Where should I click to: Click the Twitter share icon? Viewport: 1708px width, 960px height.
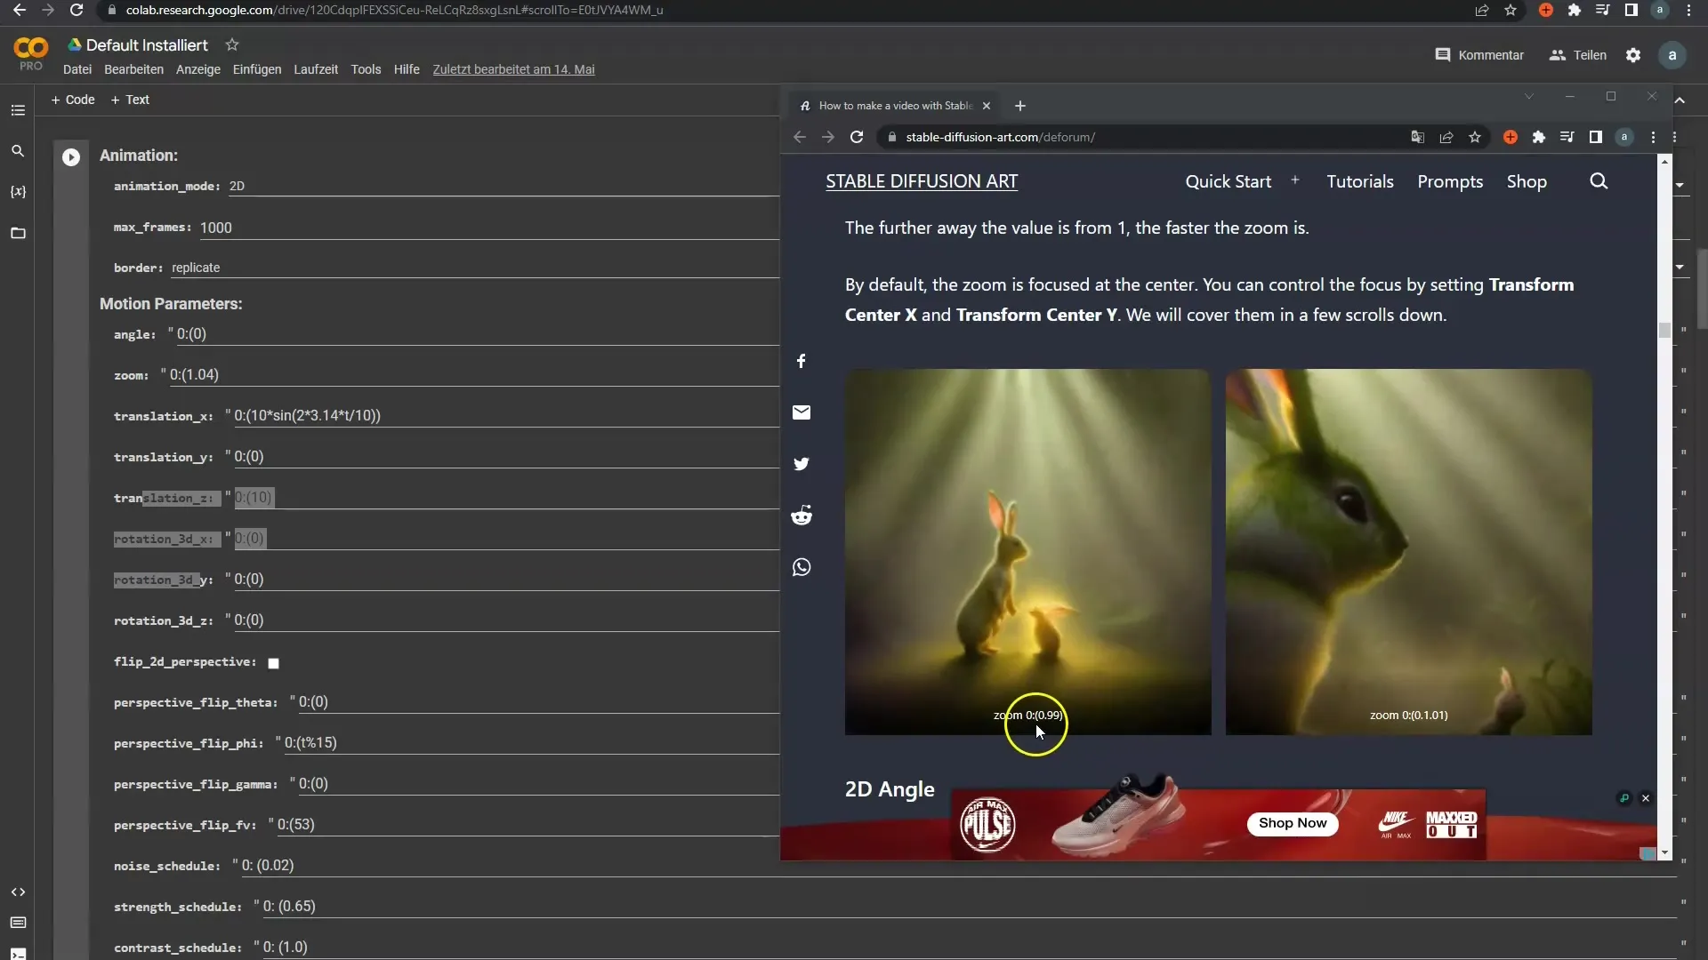coord(802,463)
